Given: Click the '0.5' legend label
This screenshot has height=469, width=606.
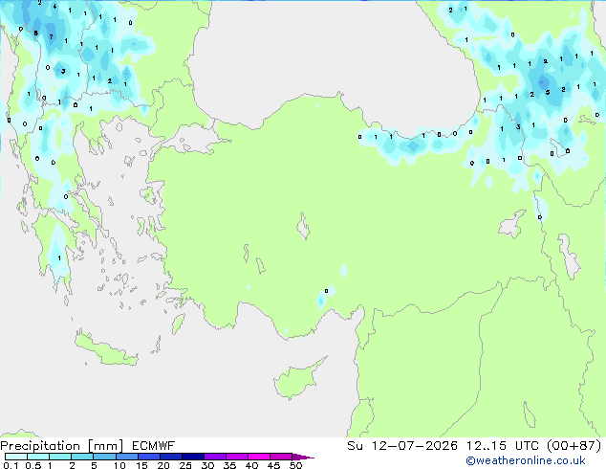Looking at the screenshot, I should tap(33, 465).
